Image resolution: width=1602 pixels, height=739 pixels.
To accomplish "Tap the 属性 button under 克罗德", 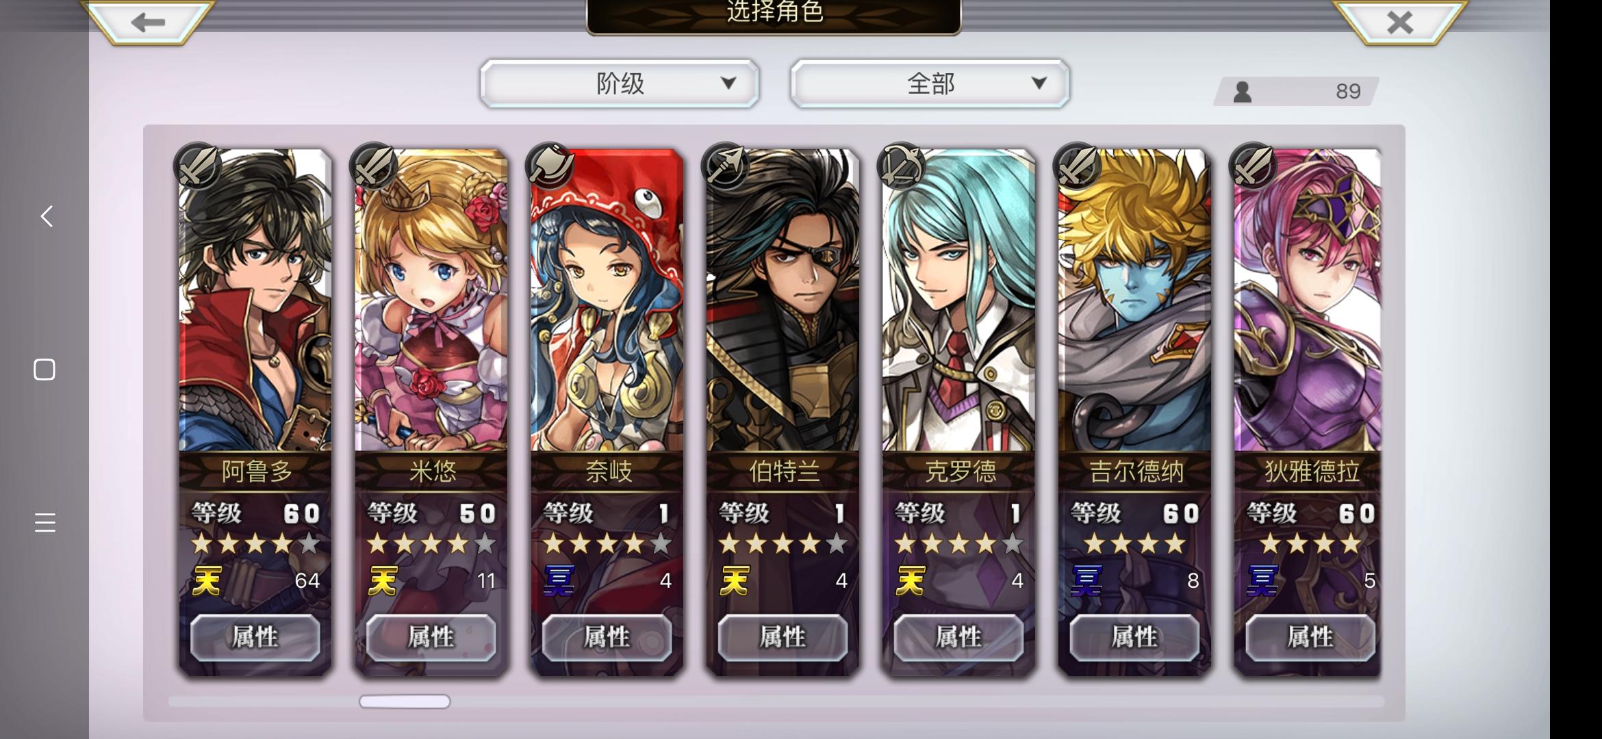I will point(958,637).
